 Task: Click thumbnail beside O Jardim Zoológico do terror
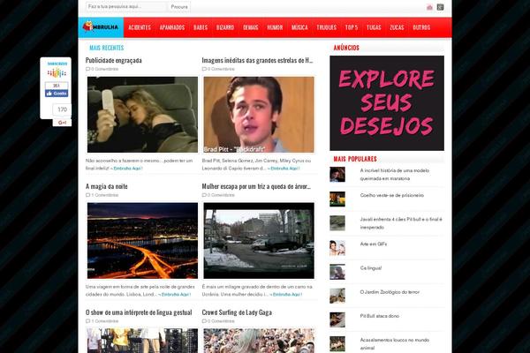(337, 296)
